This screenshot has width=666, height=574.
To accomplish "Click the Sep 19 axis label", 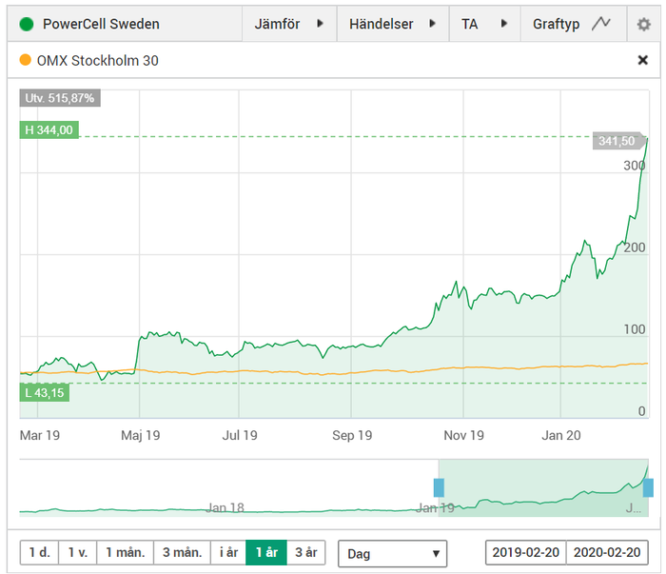I will (352, 435).
